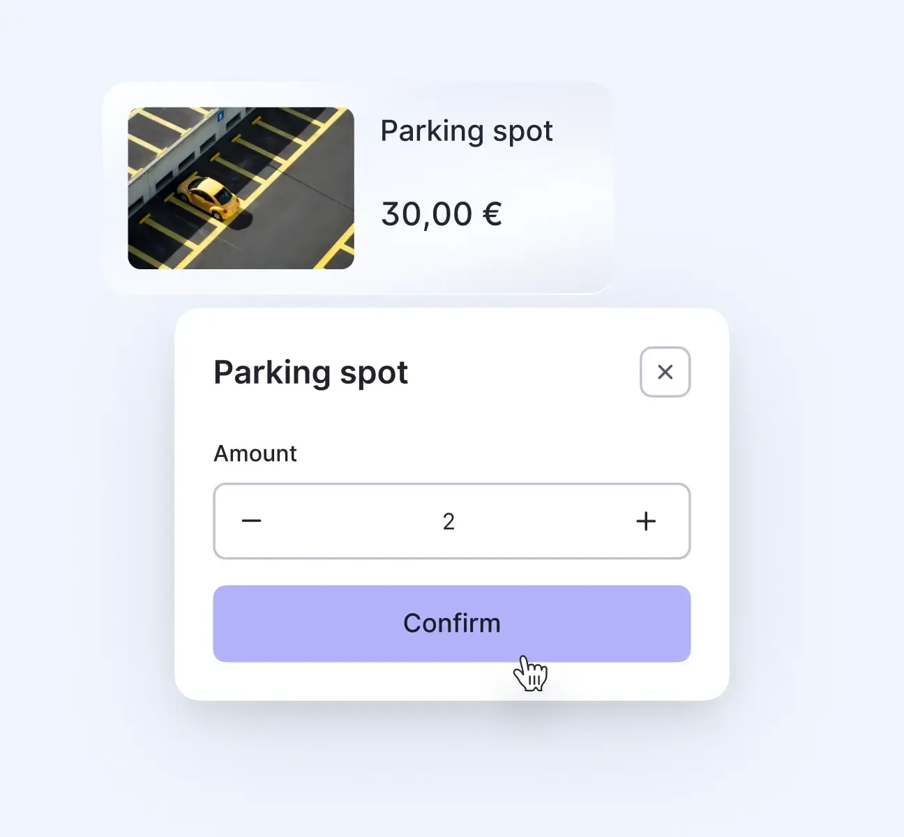The height and width of the screenshot is (837, 904).
Task: Click the 30,00 € price label
Action: 442,214
